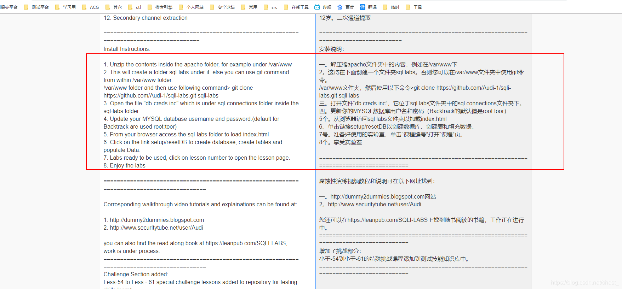Click translated line '6。单击链接setup/resetDB'
This screenshot has height=289, width=622.
point(397,126)
